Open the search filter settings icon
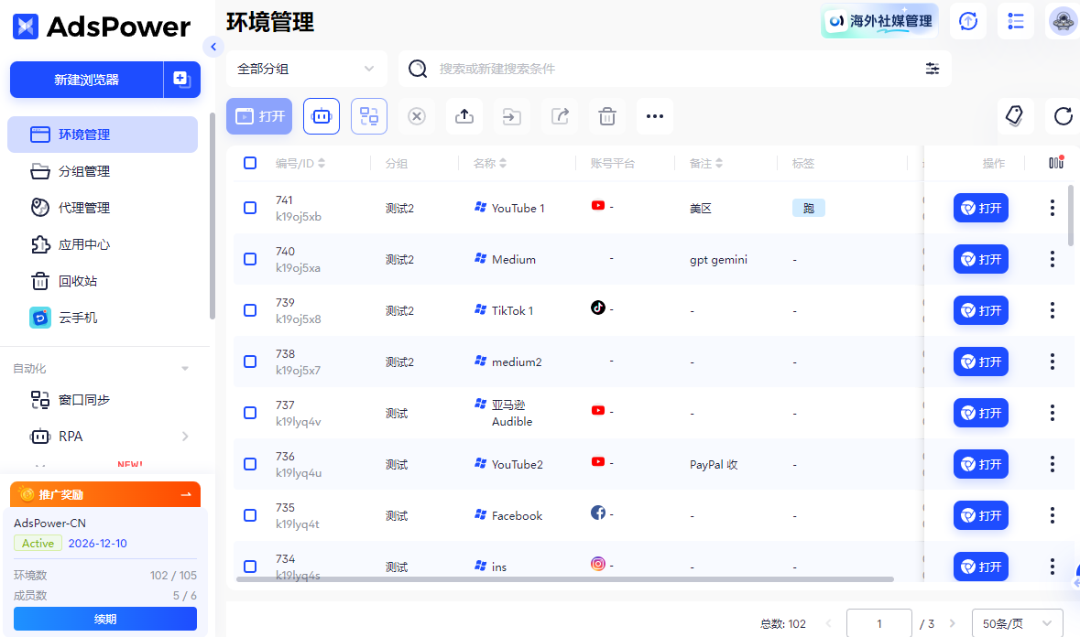The image size is (1080, 637). pos(932,69)
